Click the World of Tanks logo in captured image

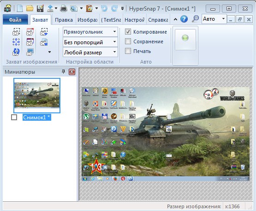click(232, 96)
